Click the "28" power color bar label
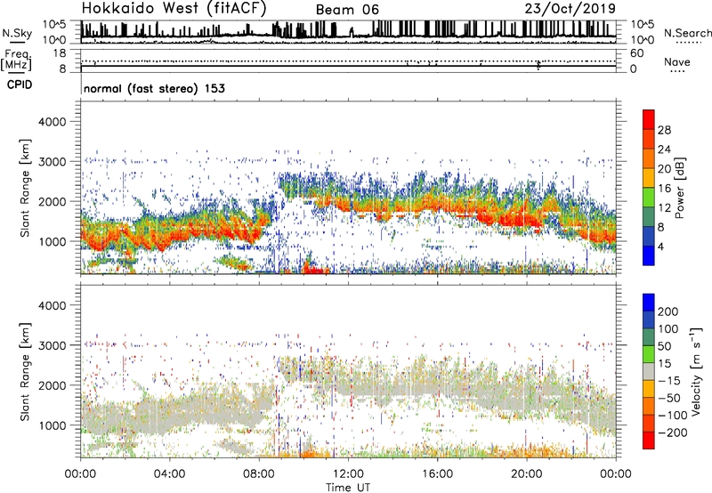 click(x=664, y=130)
